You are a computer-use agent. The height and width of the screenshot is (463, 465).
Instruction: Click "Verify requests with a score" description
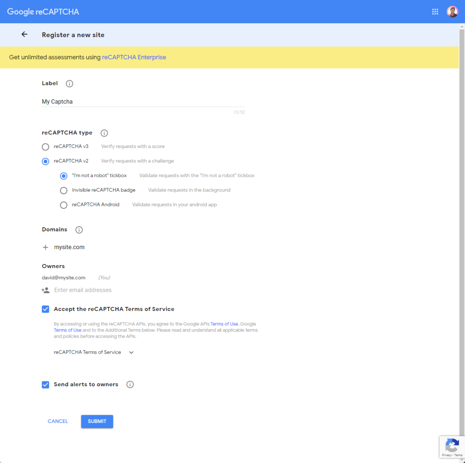[133, 147]
